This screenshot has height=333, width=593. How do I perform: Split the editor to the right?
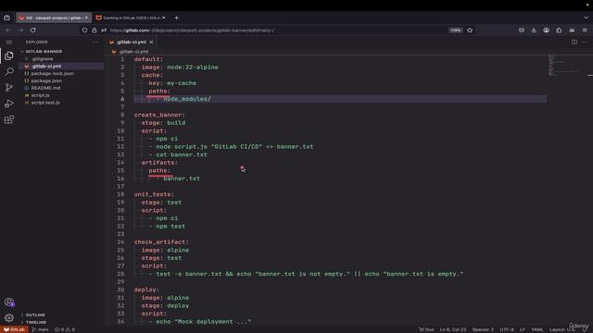click(x=574, y=42)
